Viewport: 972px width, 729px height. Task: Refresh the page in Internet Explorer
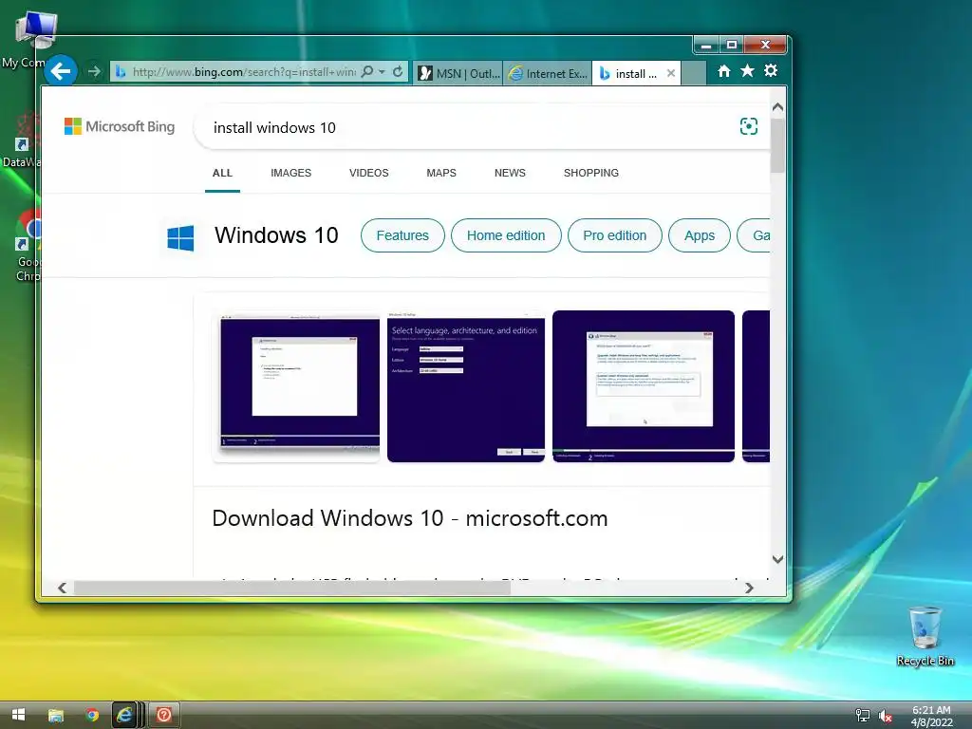coord(398,72)
